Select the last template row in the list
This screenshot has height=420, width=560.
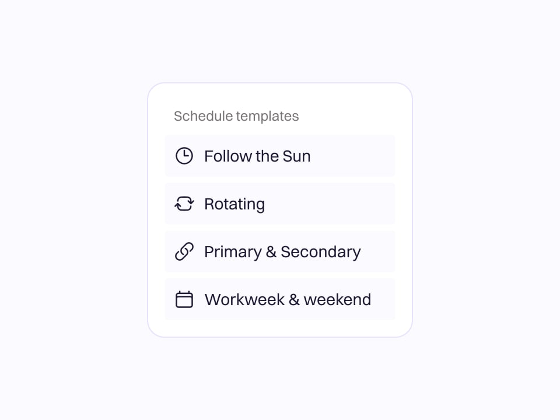coord(280,299)
